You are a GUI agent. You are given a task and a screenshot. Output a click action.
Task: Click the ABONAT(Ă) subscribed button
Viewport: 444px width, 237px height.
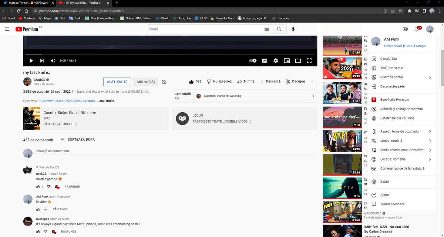pos(146,82)
